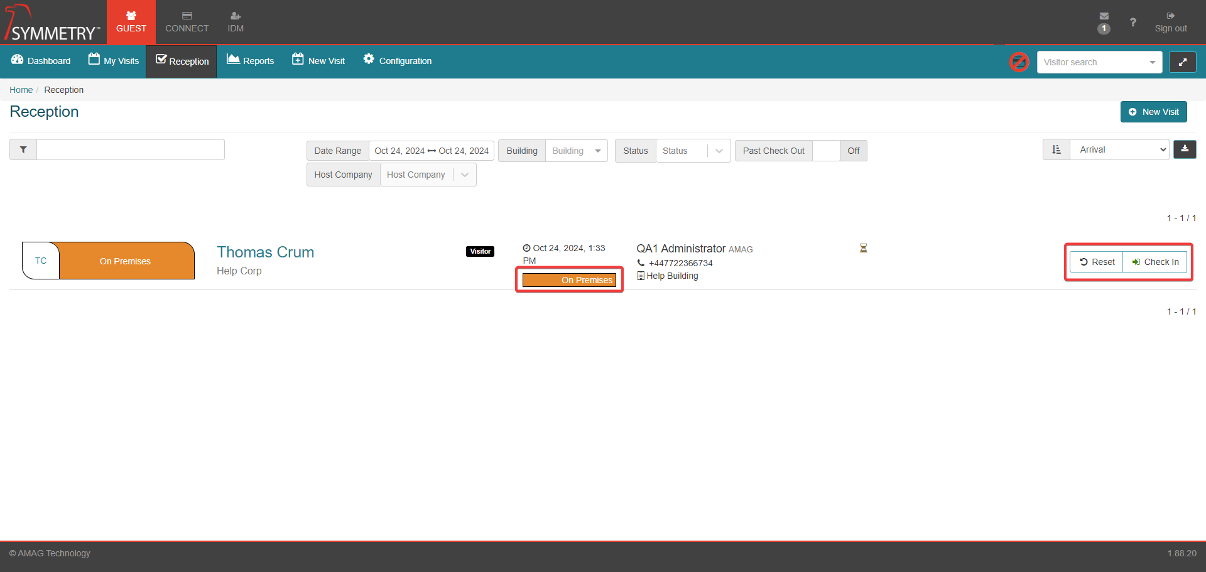Go to Dashboard
Viewport: 1206px width, 572px height.
[41, 61]
